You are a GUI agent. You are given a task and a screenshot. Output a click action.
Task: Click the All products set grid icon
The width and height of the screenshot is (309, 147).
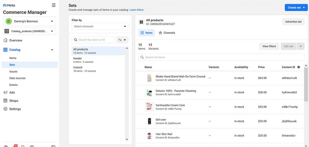[141, 22]
